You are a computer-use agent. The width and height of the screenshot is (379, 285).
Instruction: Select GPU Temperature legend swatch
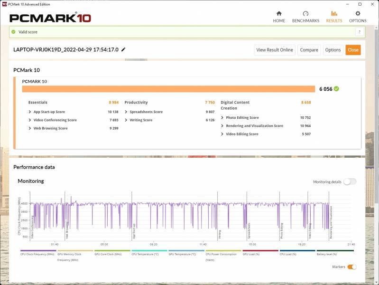(186, 251)
